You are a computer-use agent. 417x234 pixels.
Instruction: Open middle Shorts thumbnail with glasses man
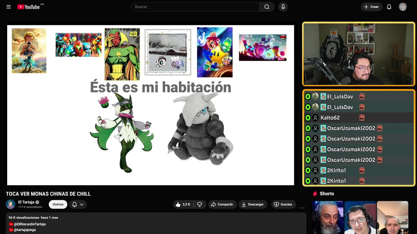(360, 217)
